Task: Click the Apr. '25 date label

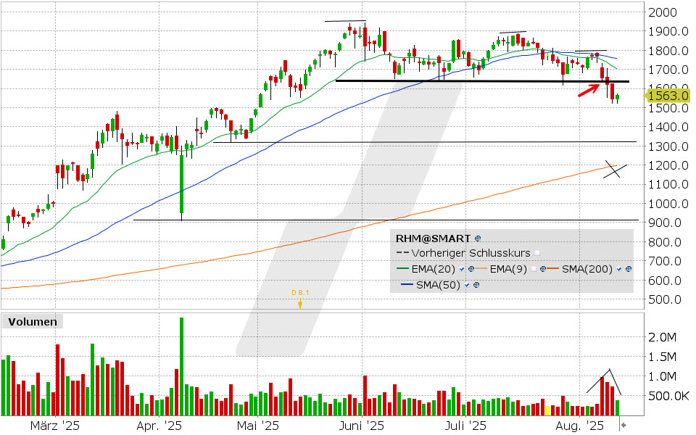Action: (159, 426)
